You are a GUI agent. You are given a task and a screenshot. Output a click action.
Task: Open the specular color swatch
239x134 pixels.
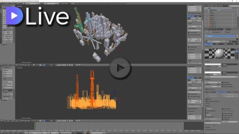[x=213, y=72]
